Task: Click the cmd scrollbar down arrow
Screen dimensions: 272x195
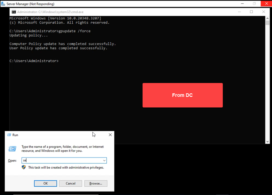Action: click(x=267, y=142)
